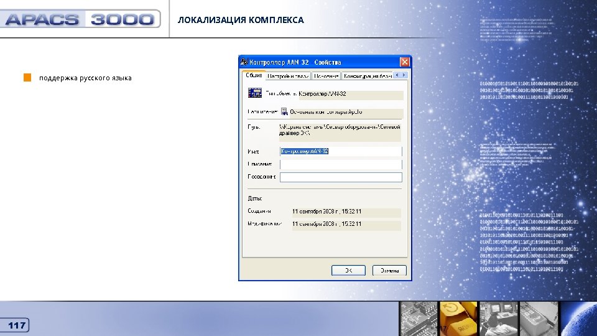Image resolution: width=597 pixels, height=336 pixels.
Task: Click the slide number 117 badge
Action: [15, 325]
